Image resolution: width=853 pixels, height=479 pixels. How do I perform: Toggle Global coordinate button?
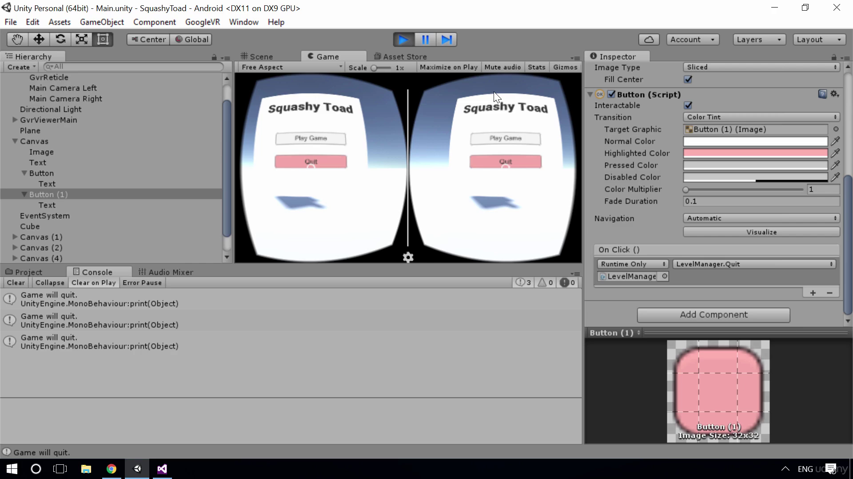pyautogui.click(x=191, y=39)
